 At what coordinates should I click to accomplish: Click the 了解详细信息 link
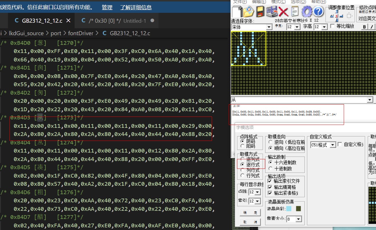[x=136, y=7]
